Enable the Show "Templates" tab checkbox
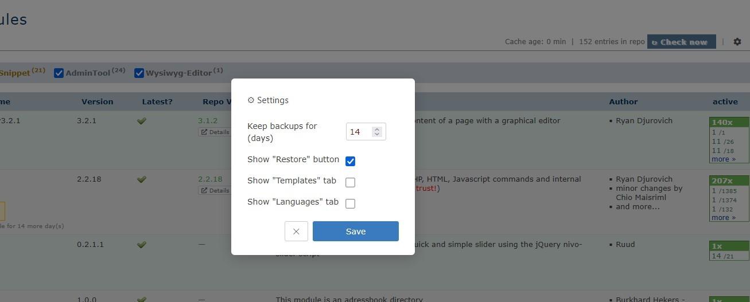Viewport: 750px width, 302px height. [x=350, y=182]
